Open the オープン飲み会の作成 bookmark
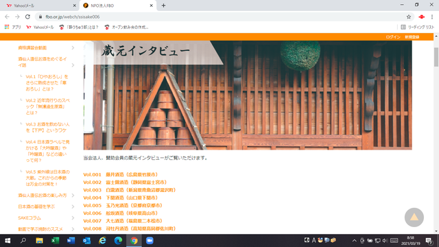 (126, 27)
